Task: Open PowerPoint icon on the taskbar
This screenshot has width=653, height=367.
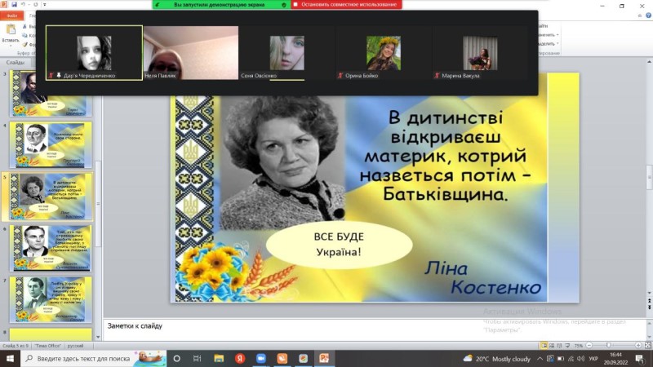Action: click(324, 358)
